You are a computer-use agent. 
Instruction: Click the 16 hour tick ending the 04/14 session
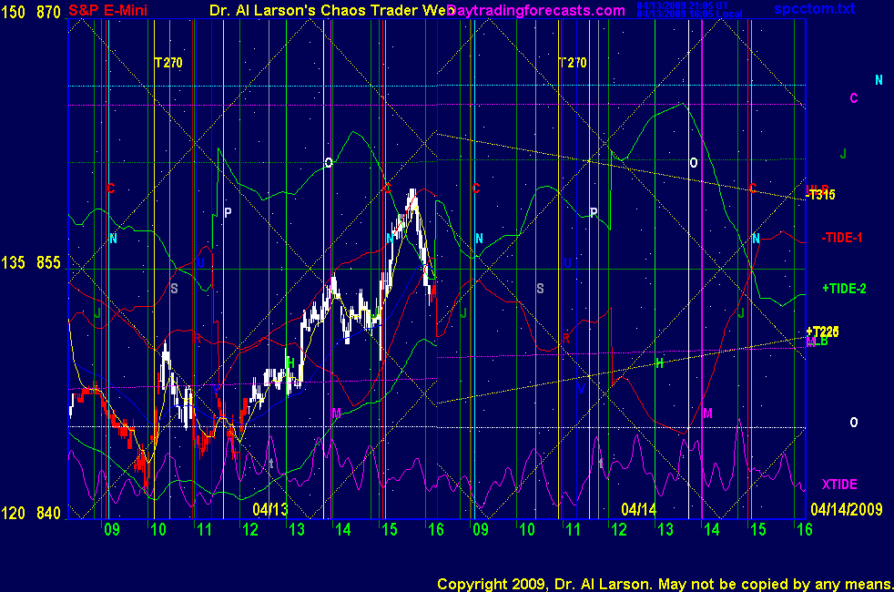click(805, 530)
